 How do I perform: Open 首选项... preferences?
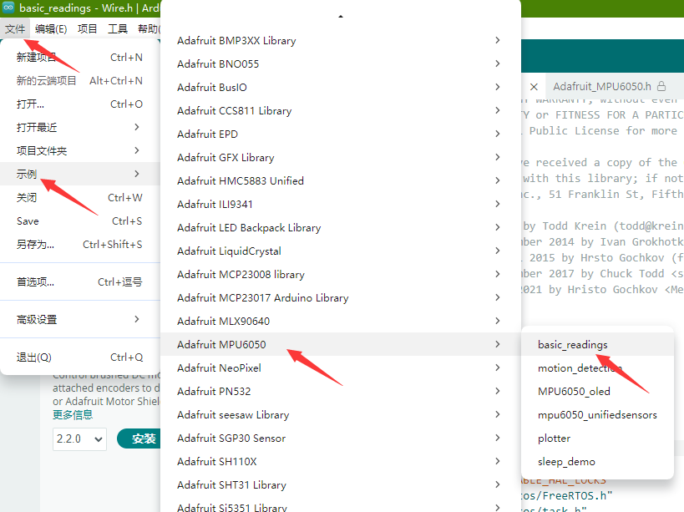point(80,281)
